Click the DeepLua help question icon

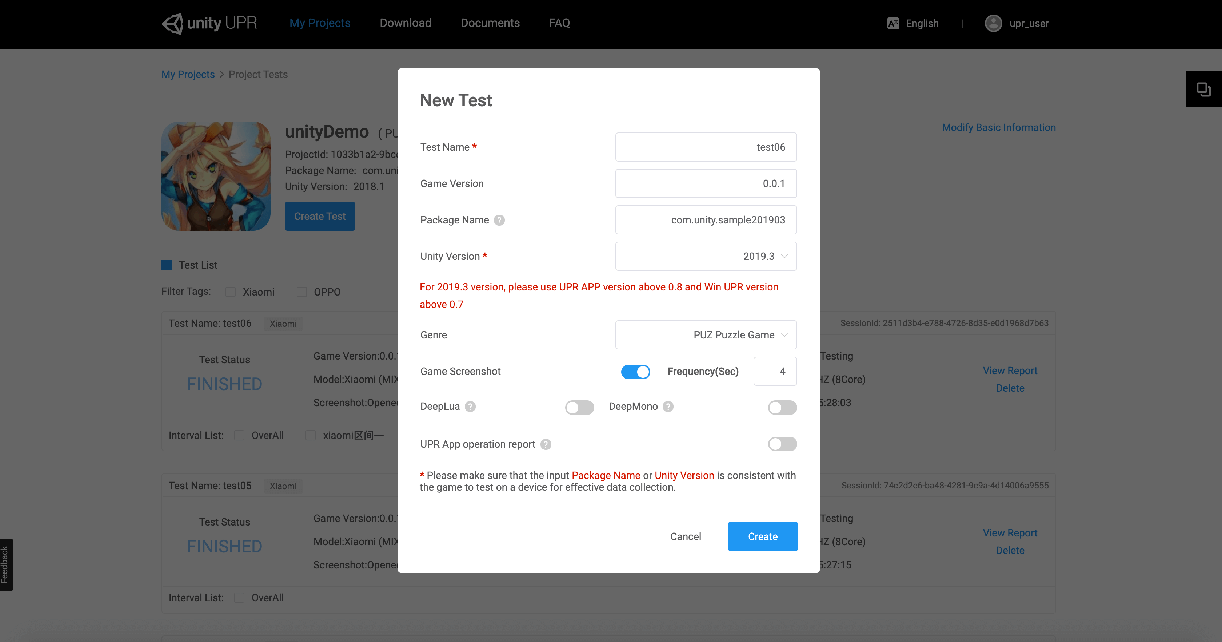pos(470,407)
